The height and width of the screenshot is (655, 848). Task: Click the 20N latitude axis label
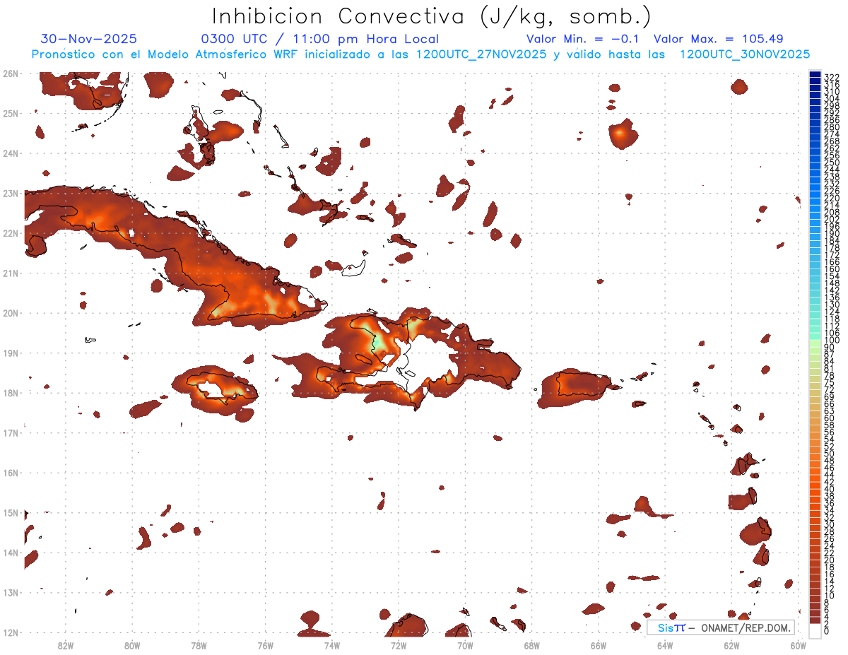click(11, 313)
